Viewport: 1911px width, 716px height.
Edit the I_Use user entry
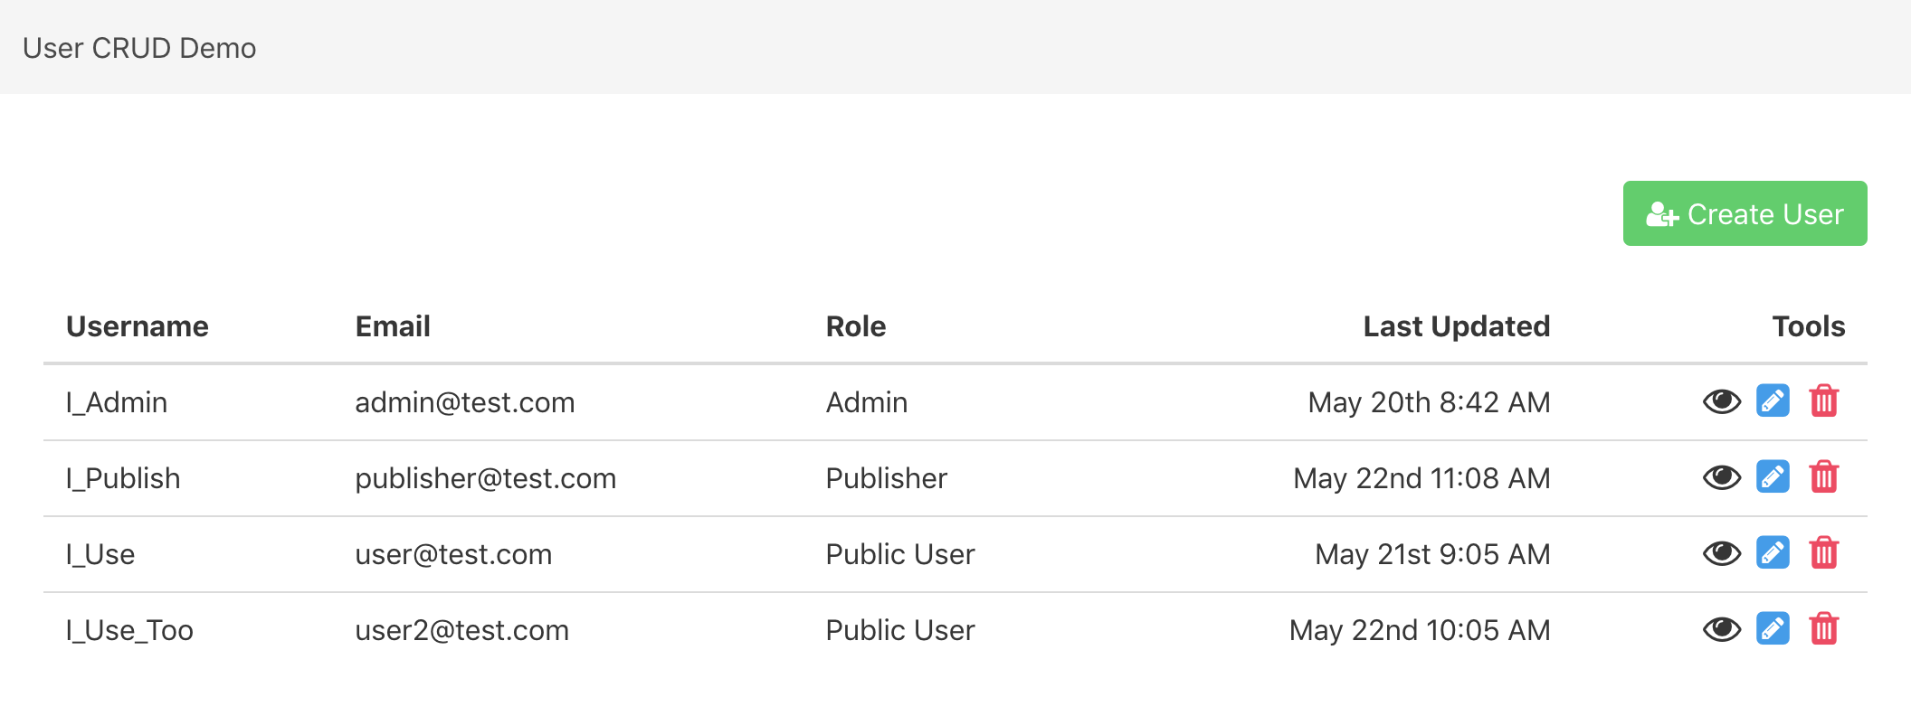pyautogui.click(x=1773, y=553)
